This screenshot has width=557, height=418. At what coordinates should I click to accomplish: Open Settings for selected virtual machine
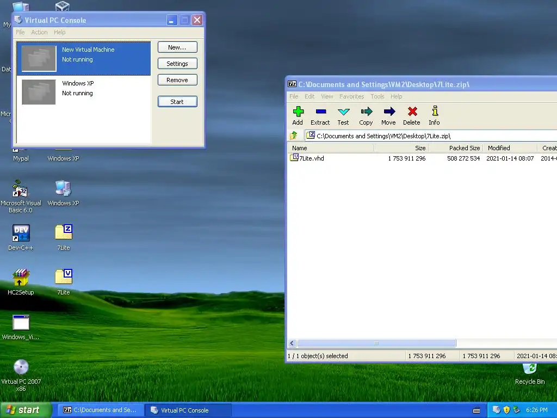click(177, 64)
